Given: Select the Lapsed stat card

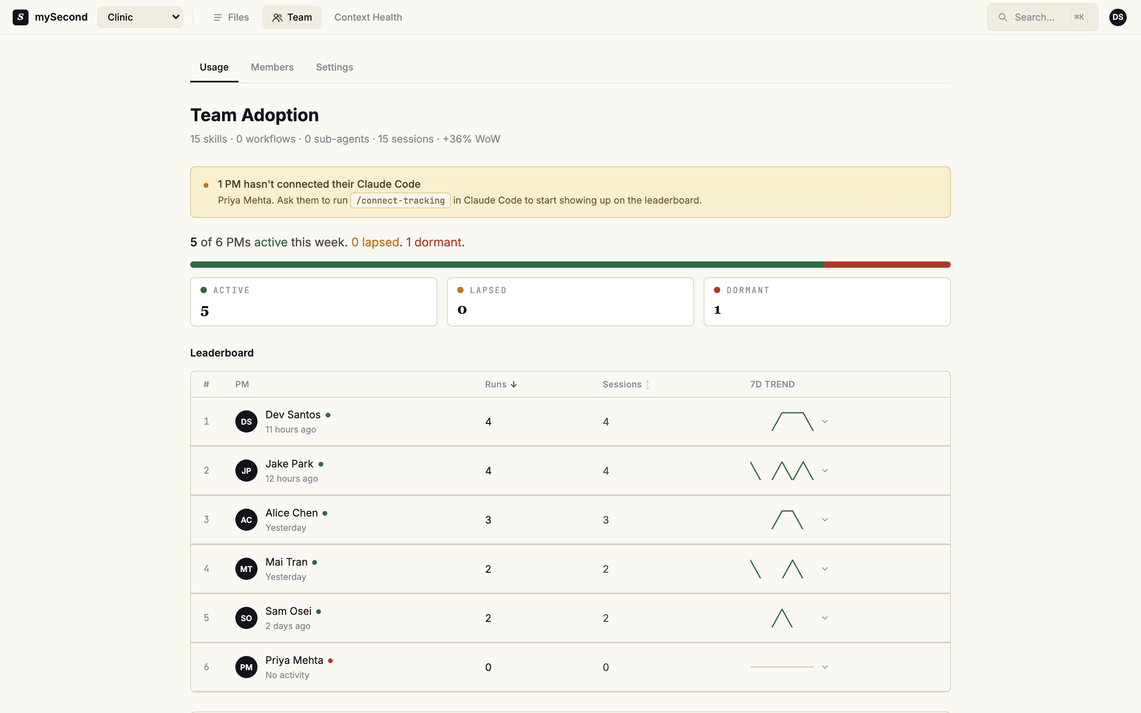Looking at the screenshot, I should [570, 302].
